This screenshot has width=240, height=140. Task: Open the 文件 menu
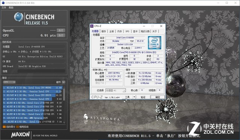click(4, 8)
